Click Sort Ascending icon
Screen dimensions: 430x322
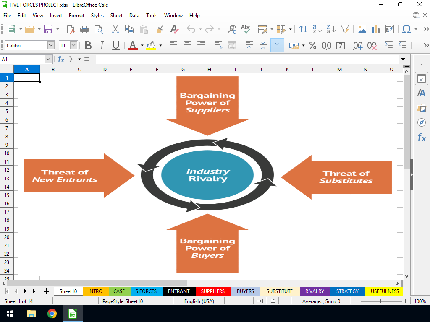click(317, 29)
